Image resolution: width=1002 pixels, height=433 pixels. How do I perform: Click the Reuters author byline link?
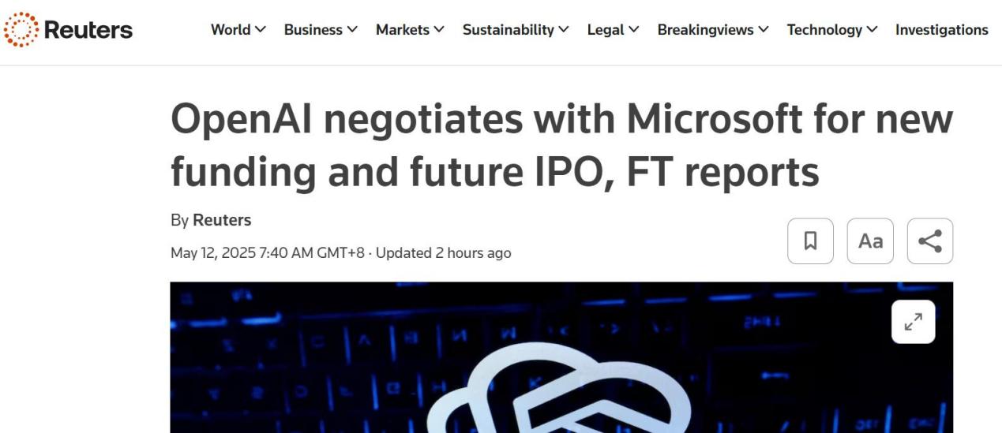(x=222, y=221)
